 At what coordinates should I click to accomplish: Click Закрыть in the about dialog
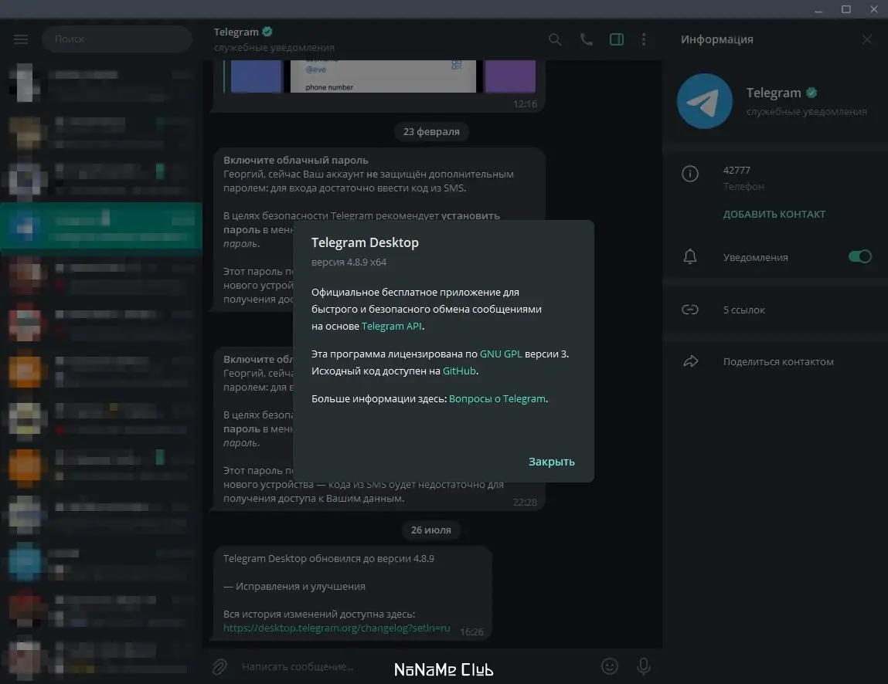coord(551,462)
